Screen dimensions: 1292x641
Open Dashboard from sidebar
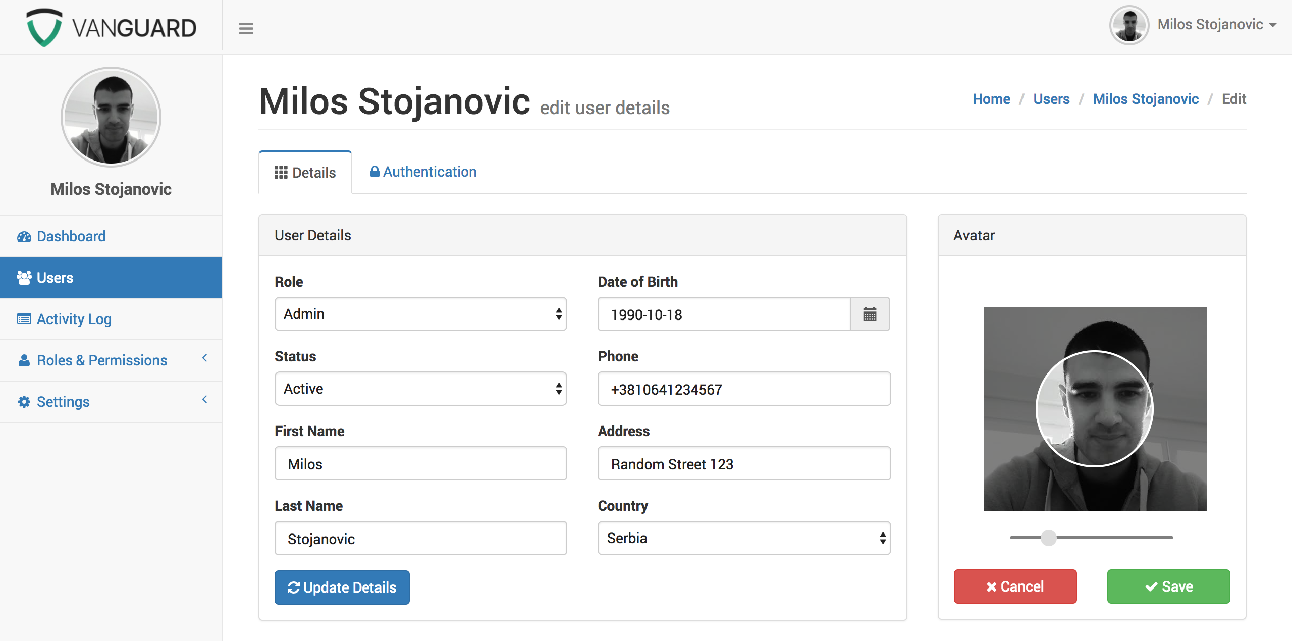coord(111,236)
